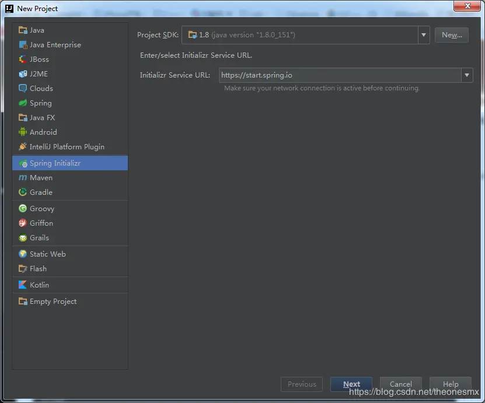This screenshot has width=485, height=403.
Task: Choose the JBoss entry
Action: coord(70,59)
